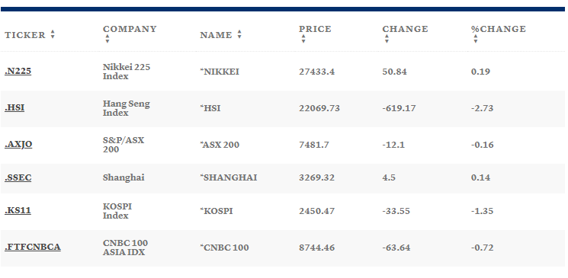Sort by CHANGE column arrow icon
Viewport: 568px width, 278px height.
pos(387,39)
